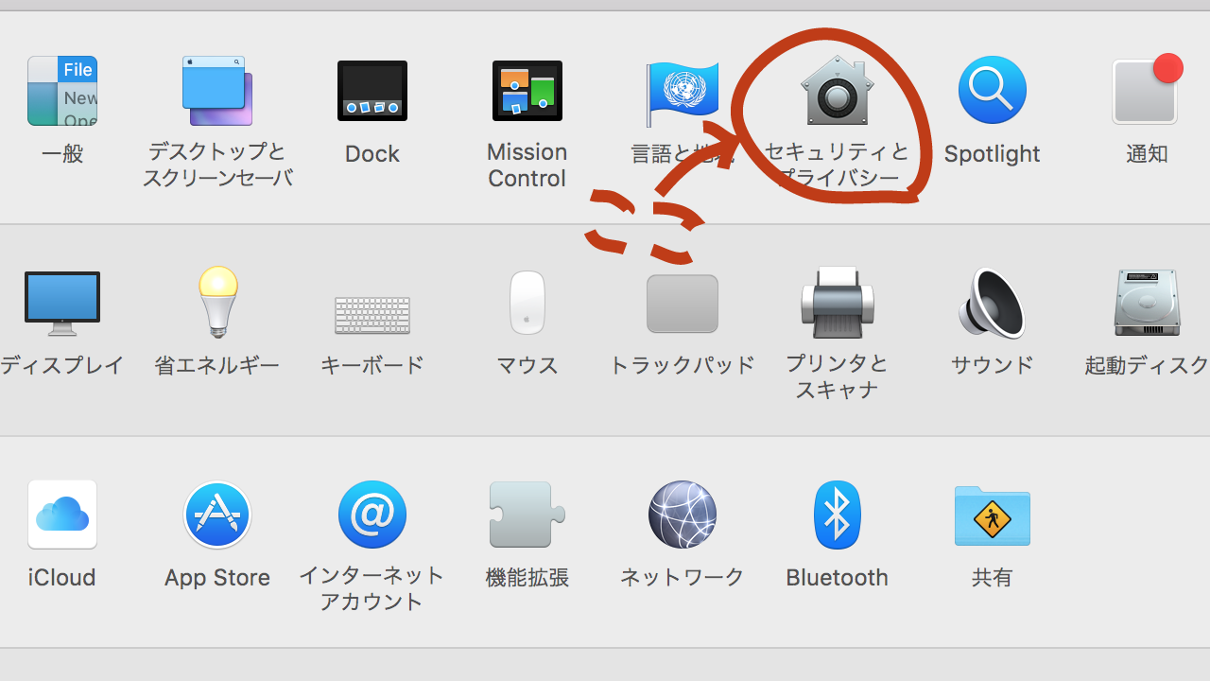The image size is (1210, 681).
Task: Click the 起動ディスク text label
Action: pos(1148,365)
